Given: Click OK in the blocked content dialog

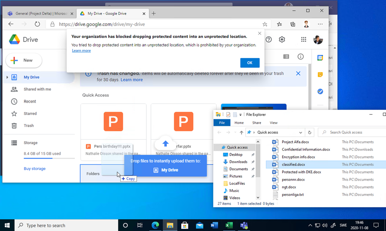Looking at the screenshot, I should tap(250, 63).
